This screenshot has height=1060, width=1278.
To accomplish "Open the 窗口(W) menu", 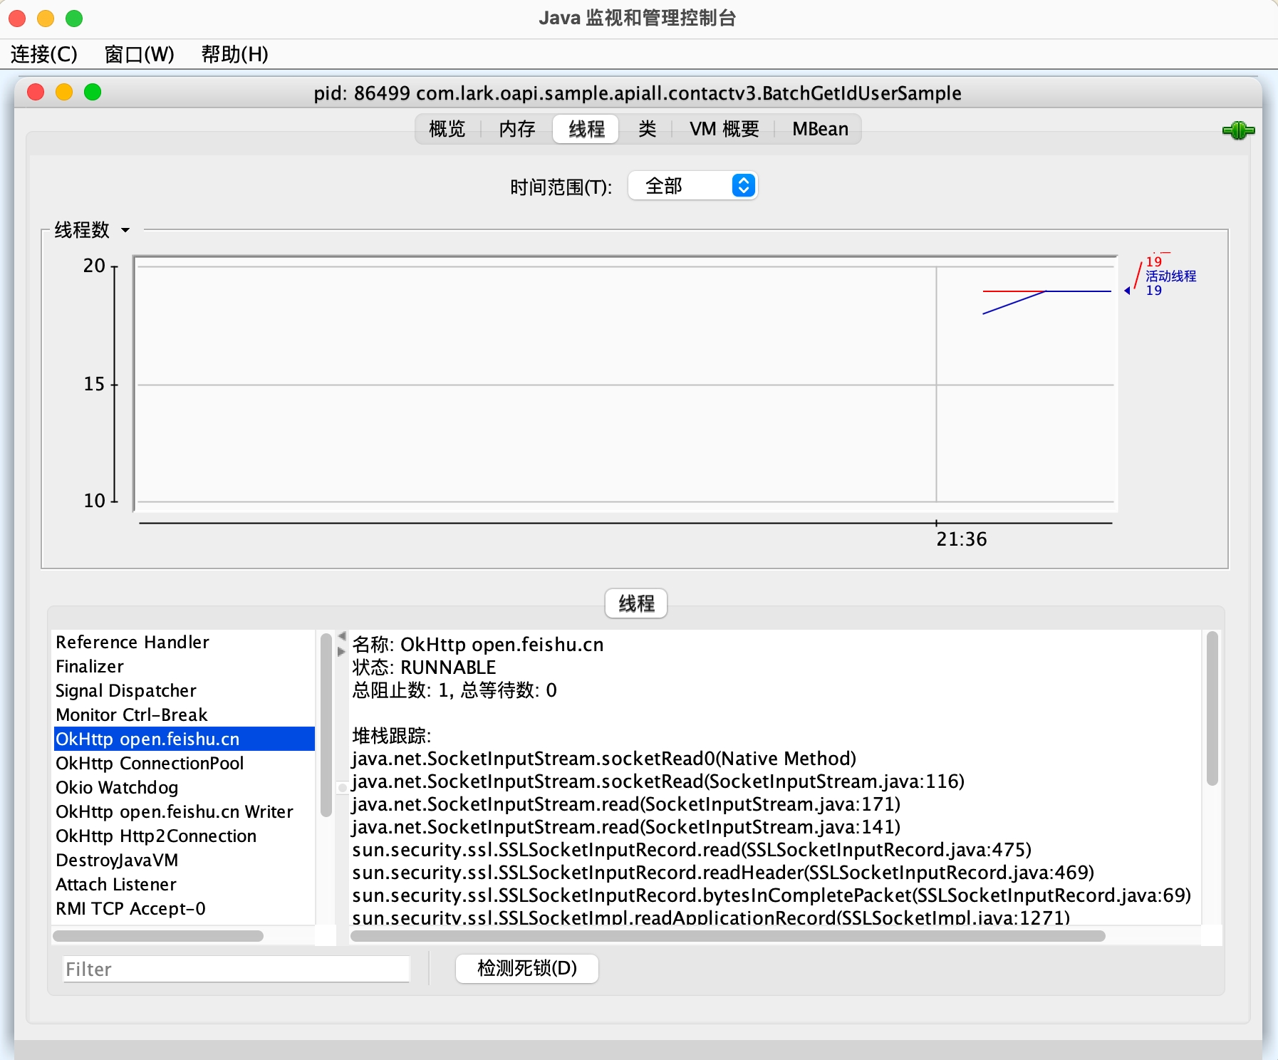I will click(x=140, y=54).
